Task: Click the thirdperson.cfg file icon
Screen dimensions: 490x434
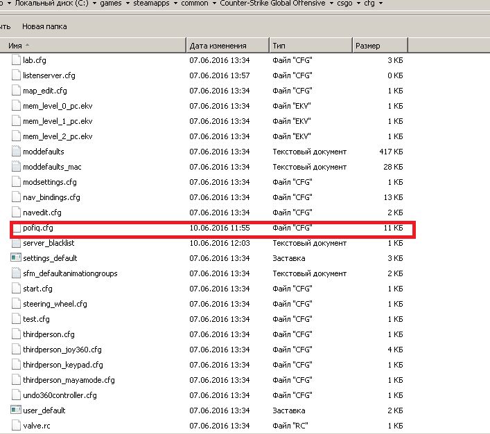Action: (16, 334)
